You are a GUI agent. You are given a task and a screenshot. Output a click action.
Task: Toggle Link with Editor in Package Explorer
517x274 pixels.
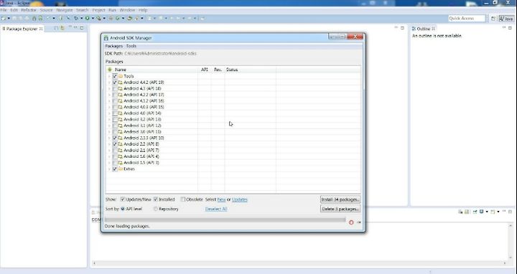coord(62,28)
